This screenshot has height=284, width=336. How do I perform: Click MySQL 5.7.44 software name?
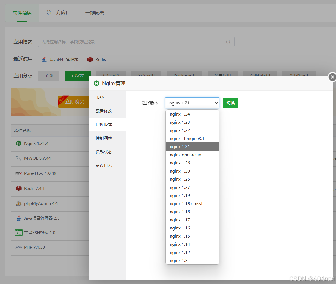[37, 158]
